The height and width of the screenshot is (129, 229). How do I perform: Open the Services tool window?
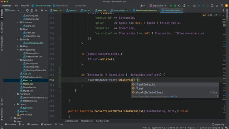click(46, 124)
